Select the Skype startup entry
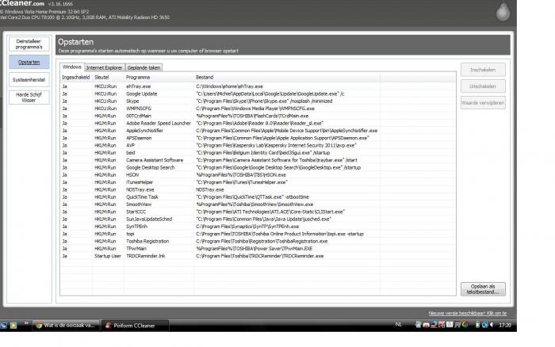The height and width of the screenshot is (347, 555). tap(258, 101)
